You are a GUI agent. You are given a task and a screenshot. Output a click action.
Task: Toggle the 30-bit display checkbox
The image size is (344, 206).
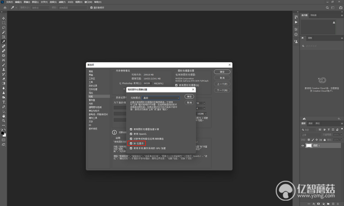point(131,144)
